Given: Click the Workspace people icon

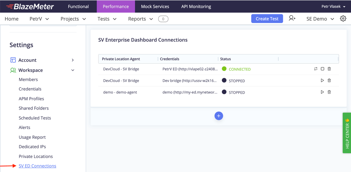Looking at the screenshot, I should (x=13, y=70).
